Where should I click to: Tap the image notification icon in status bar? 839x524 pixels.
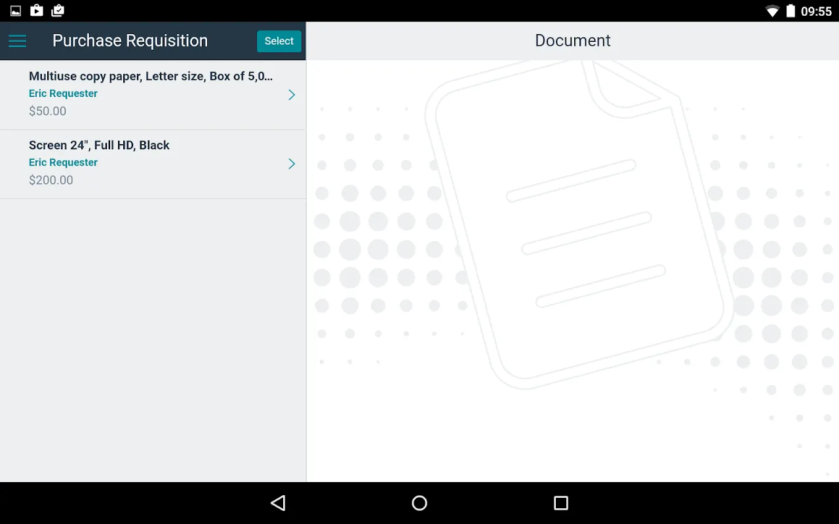16,11
